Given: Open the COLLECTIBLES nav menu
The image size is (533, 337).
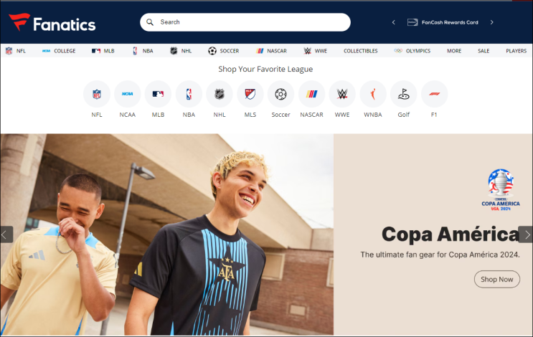Looking at the screenshot, I should (361, 51).
